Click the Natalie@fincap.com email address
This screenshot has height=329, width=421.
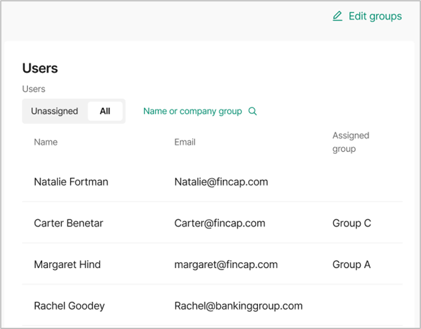221,182
